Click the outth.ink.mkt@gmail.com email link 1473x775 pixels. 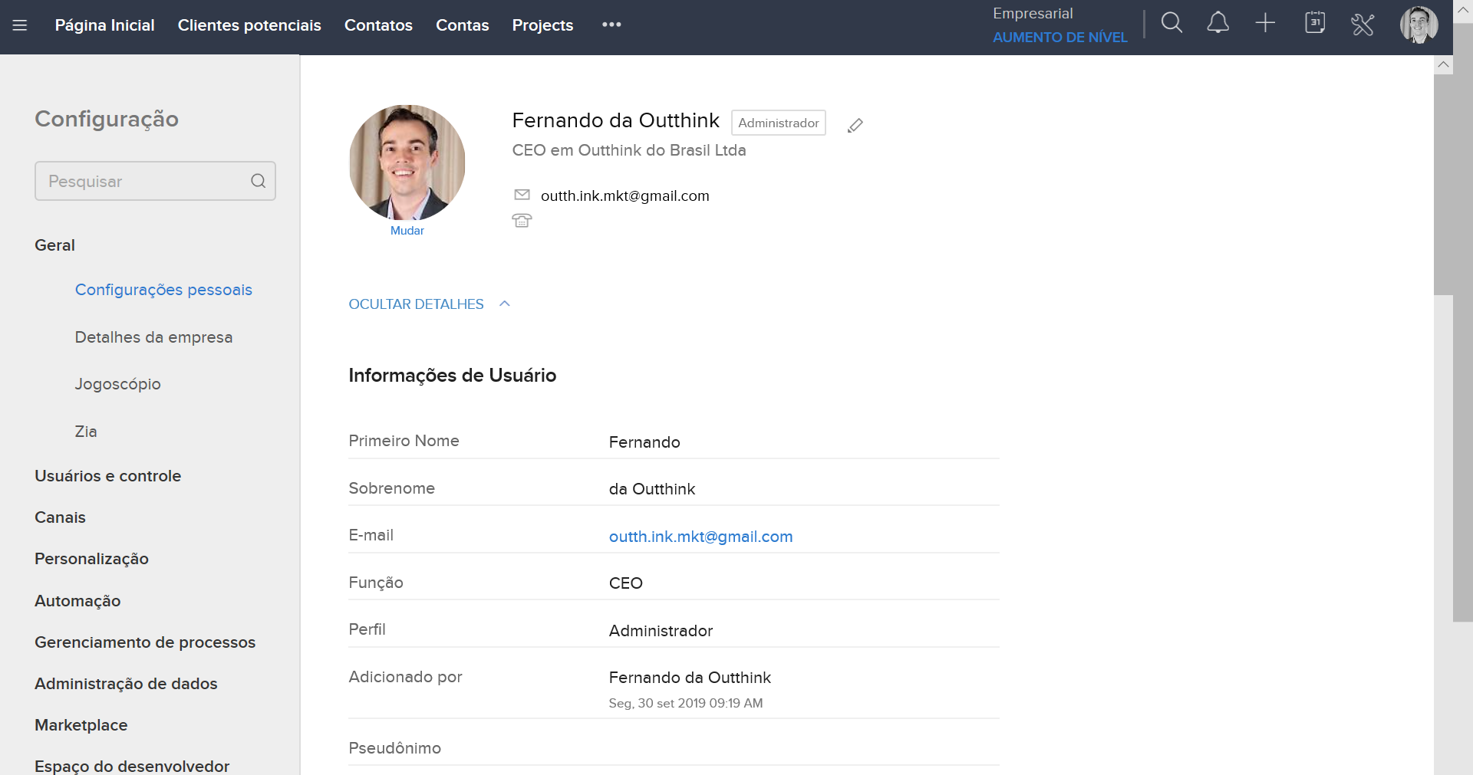point(700,537)
